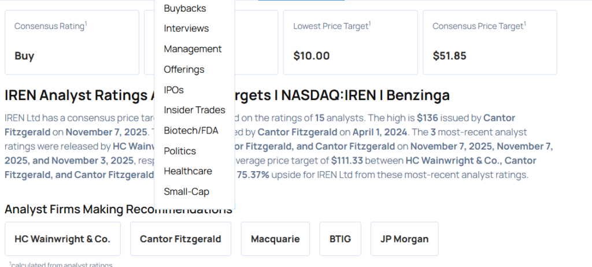The image size is (592, 267).
Task: Filter by the BTIG firm button
Action: coord(340,239)
